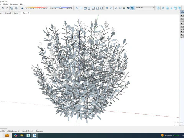Screen dimensions: 184x138
Task: Switch to Scene 4 tab
Action: pos(17,13)
